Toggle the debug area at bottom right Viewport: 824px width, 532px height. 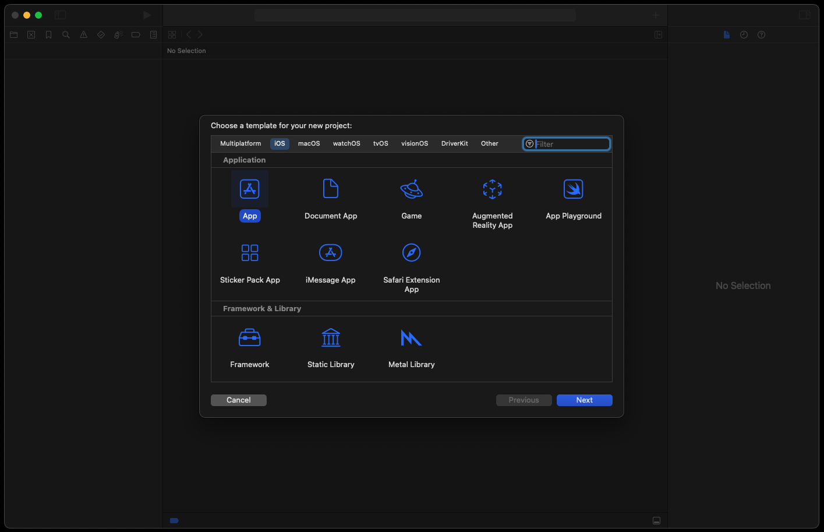coord(656,520)
